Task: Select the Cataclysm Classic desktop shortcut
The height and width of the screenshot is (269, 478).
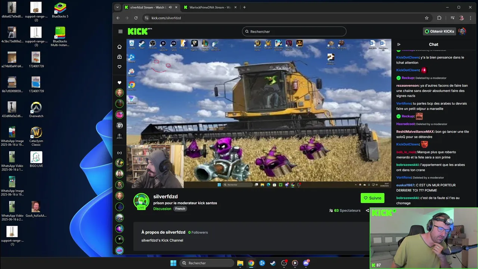Action: pyautogui.click(x=36, y=136)
